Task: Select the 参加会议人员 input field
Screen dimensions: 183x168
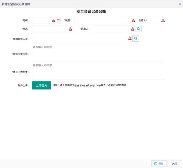Action: (x=79, y=38)
